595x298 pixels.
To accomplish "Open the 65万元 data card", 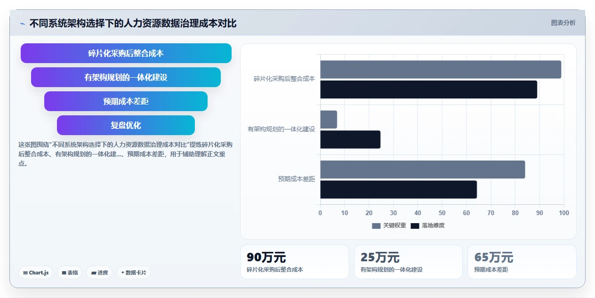I will (522, 262).
